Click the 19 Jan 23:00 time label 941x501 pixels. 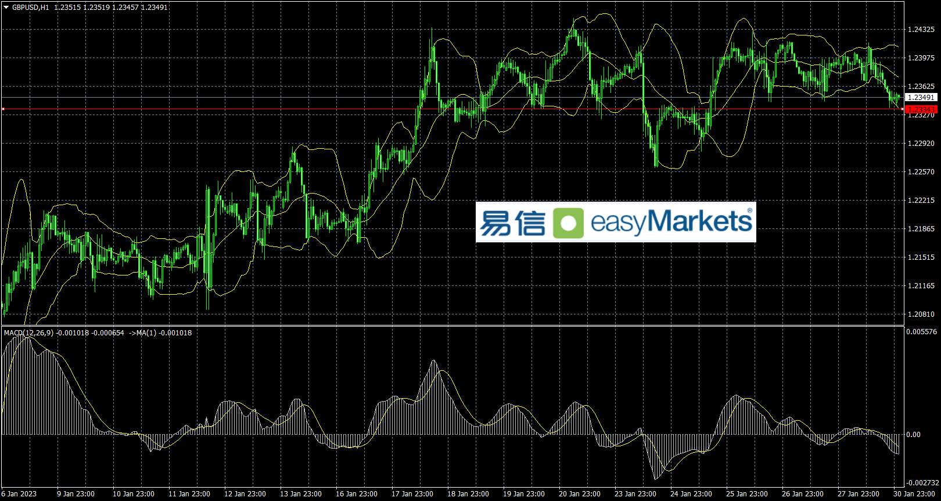[524, 494]
